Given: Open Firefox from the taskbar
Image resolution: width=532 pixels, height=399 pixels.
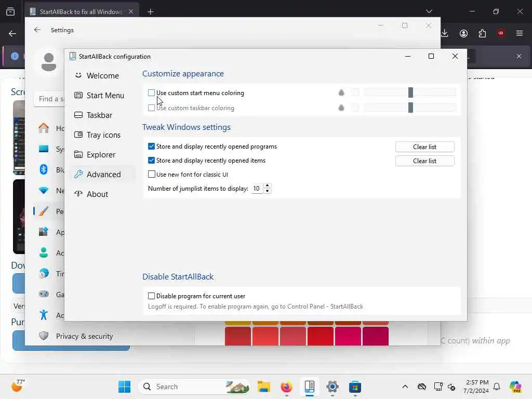Looking at the screenshot, I should tap(287, 387).
